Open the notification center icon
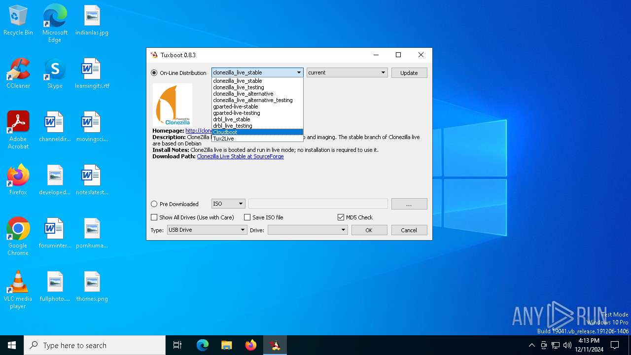Image resolution: width=631 pixels, height=355 pixels. point(615,345)
